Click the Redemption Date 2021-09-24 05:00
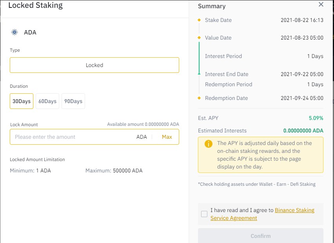334x243 pixels. [x=302, y=98]
